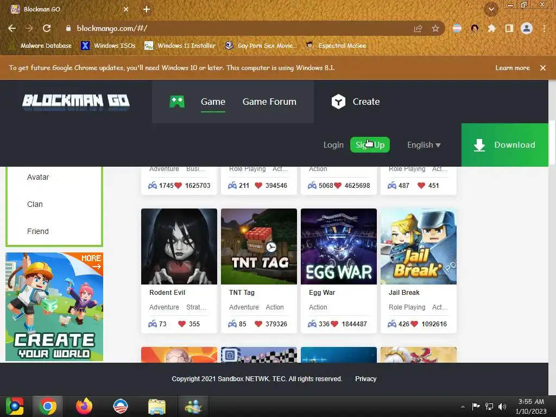Open the Chrome side panel icon
Screen dimensions: 556x417
[x=509, y=28]
